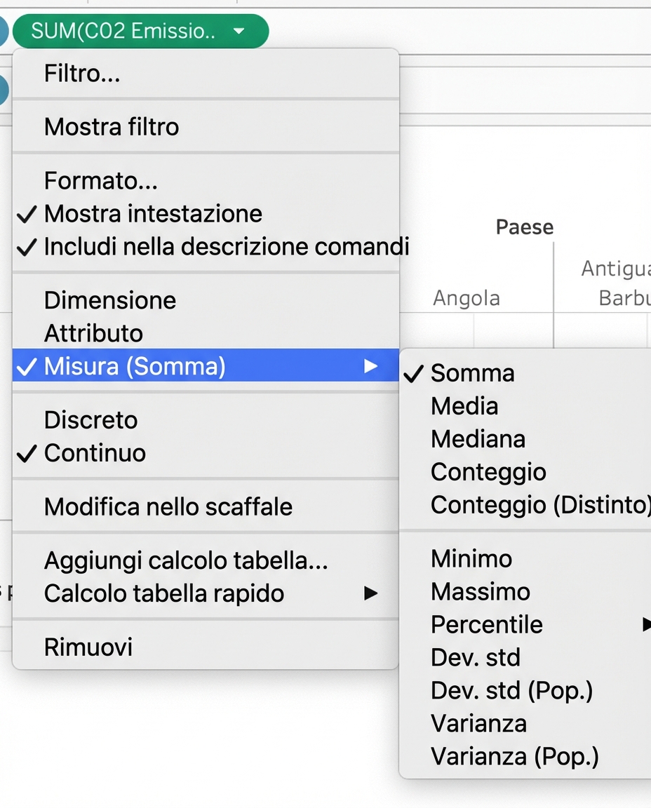The height and width of the screenshot is (808, 651).
Task: Choose Conteggio (Distinto) aggregation
Action: (539, 504)
